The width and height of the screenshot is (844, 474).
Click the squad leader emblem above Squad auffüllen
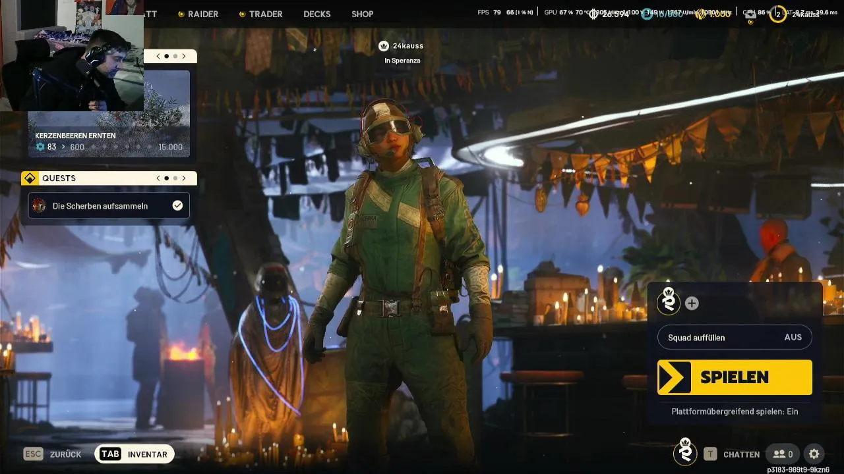click(x=669, y=302)
